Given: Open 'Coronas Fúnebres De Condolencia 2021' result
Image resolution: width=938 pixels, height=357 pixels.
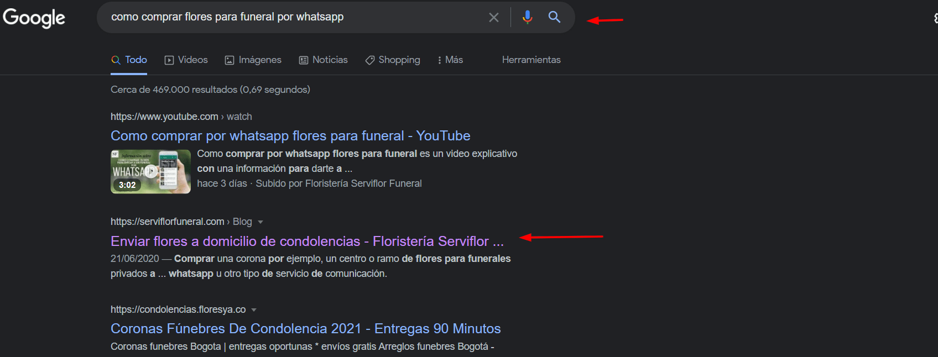Looking at the screenshot, I should tap(305, 328).
